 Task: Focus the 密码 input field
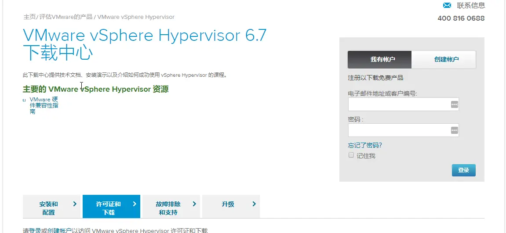click(404, 130)
